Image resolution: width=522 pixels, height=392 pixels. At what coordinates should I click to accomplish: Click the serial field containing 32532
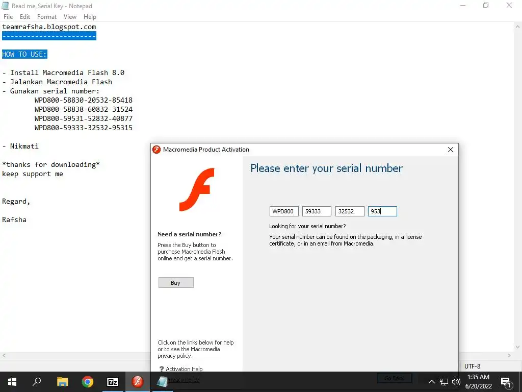pyautogui.click(x=350, y=211)
